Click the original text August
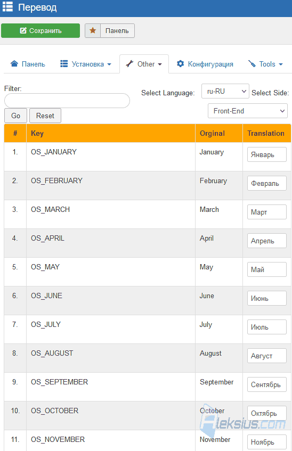Image resolution: width=292 pixels, height=451 pixels. coord(210,353)
